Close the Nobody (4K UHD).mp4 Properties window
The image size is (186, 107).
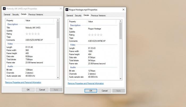[60, 8]
